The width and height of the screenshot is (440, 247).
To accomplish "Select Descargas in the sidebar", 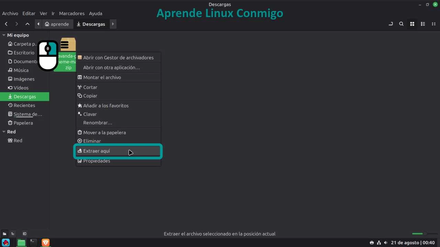I will (x=24, y=97).
